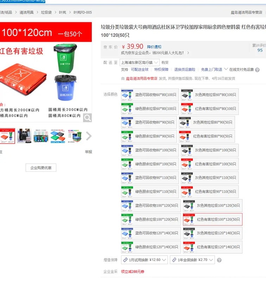Choose 红色有害垃圾60*80(100只 option
The width and height of the screenshot is (266, 281).
[210, 109]
